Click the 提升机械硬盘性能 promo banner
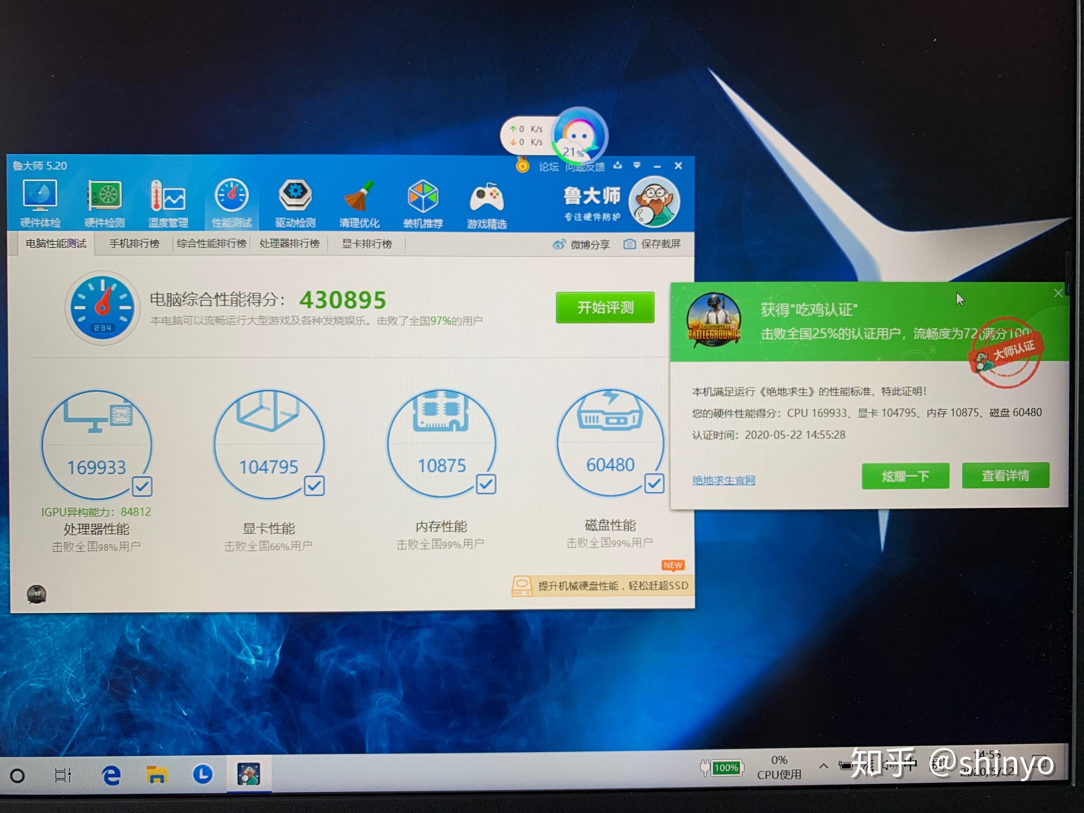 point(603,586)
